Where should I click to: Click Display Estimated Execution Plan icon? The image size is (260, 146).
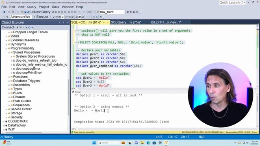(x=56, y=17)
